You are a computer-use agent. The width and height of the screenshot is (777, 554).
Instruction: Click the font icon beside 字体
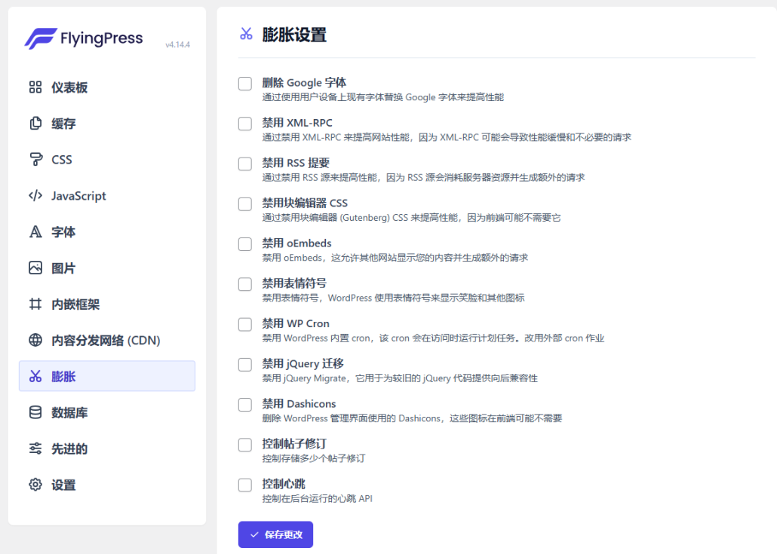click(x=35, y=231)
